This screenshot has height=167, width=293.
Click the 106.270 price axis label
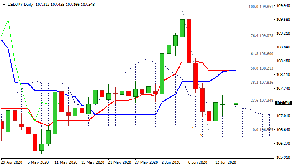point(284,144)
